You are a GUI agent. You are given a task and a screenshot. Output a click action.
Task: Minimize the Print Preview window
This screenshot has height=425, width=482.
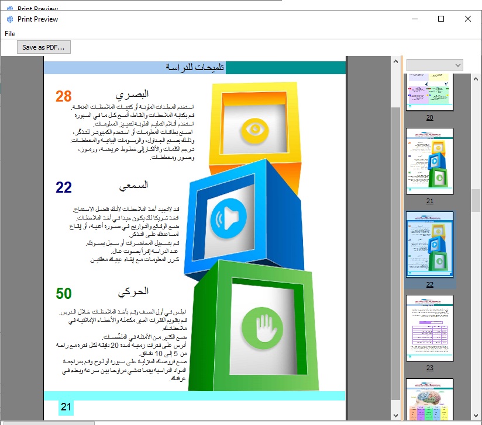pos(415,19)
